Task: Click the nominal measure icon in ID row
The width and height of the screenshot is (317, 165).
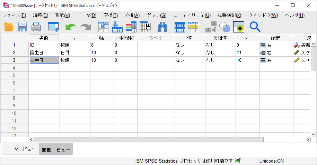Action: 297,45
